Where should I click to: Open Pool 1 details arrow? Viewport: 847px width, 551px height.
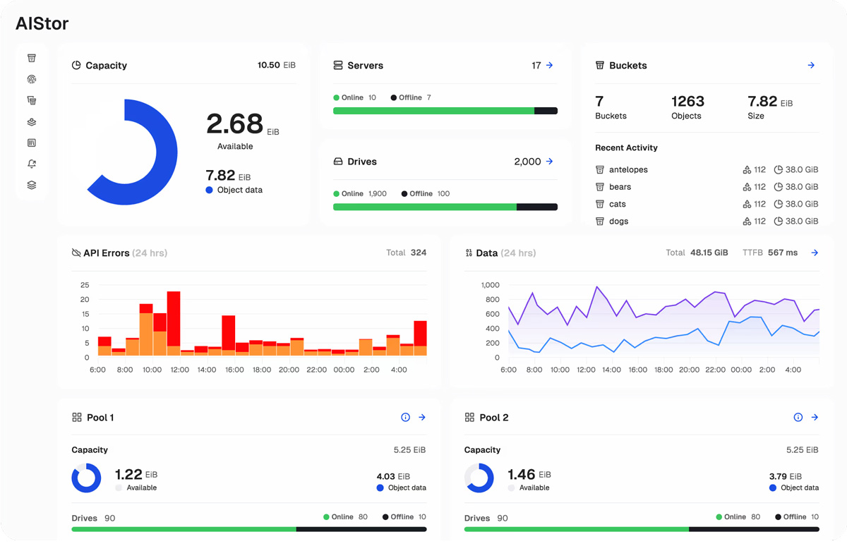point(422,418)
